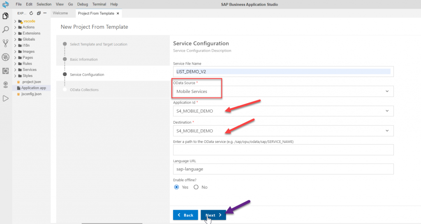Open Explorer more actions (ellipsis)

pos(45,13)
